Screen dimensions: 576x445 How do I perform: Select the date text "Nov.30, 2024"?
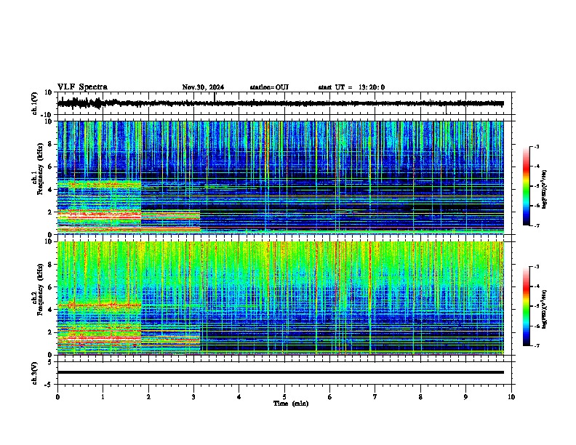coord(203,87)
